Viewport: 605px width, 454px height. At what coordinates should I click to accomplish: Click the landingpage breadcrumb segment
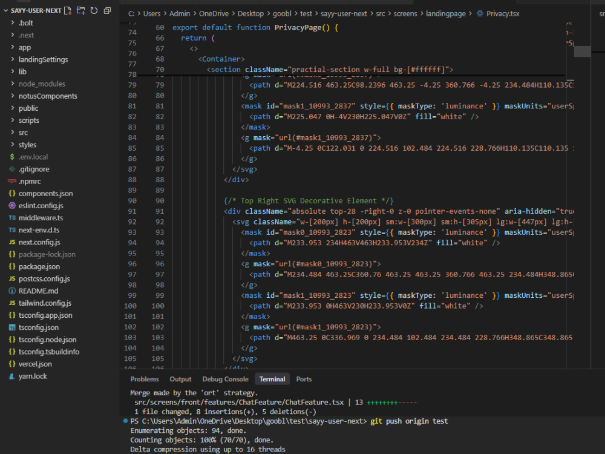[x=446, y=13]
